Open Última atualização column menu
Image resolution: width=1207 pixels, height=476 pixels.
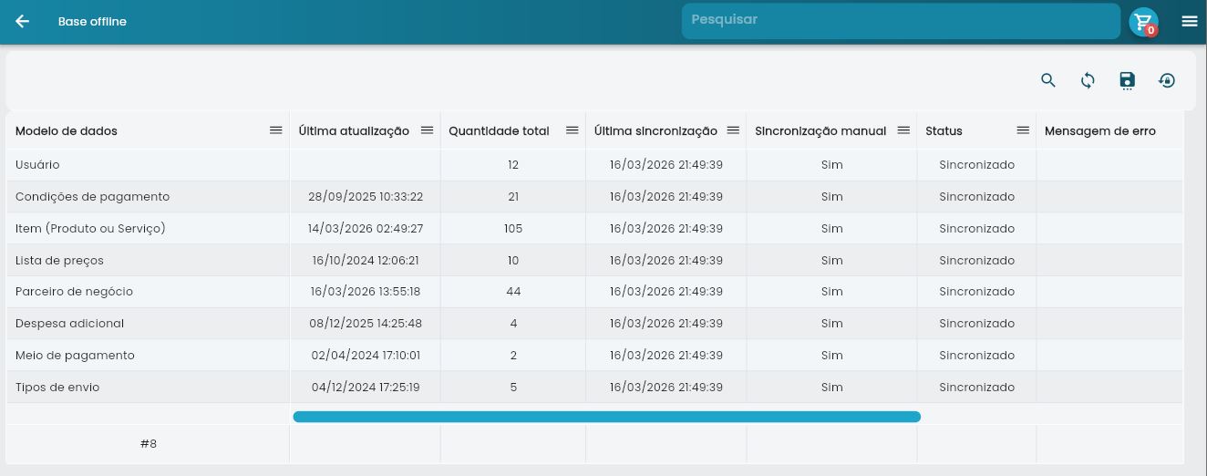click(x=427, y=130)
